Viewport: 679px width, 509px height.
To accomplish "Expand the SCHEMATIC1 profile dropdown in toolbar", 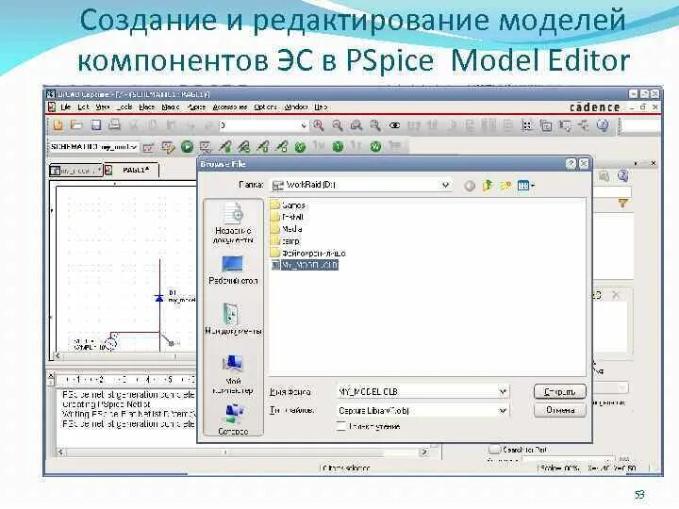I will pos(134,147).
